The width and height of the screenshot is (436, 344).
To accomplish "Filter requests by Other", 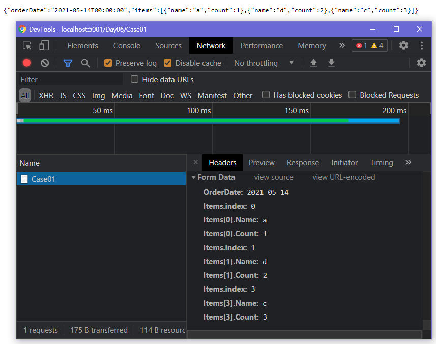I will (x=243, y=95).
